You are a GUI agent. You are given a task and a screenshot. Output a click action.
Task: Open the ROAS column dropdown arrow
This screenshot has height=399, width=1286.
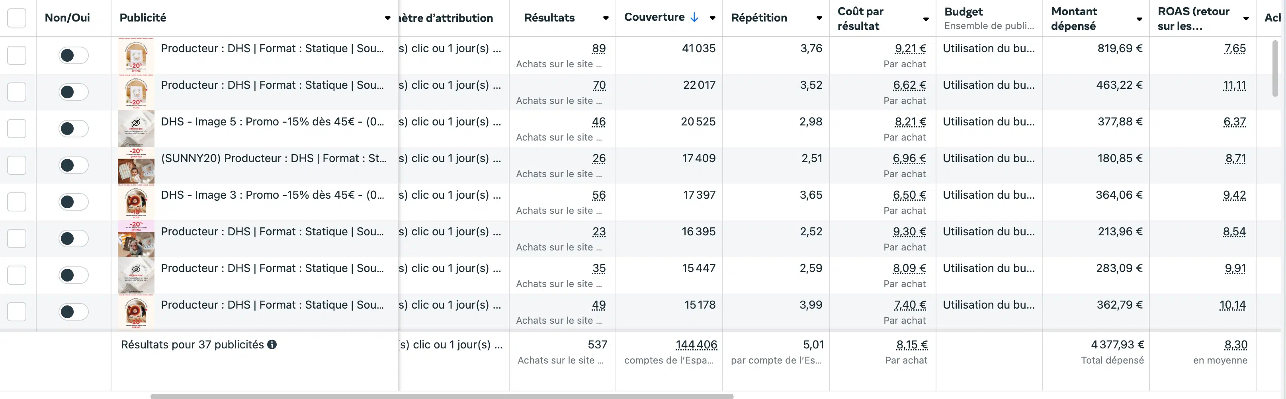1245,18
